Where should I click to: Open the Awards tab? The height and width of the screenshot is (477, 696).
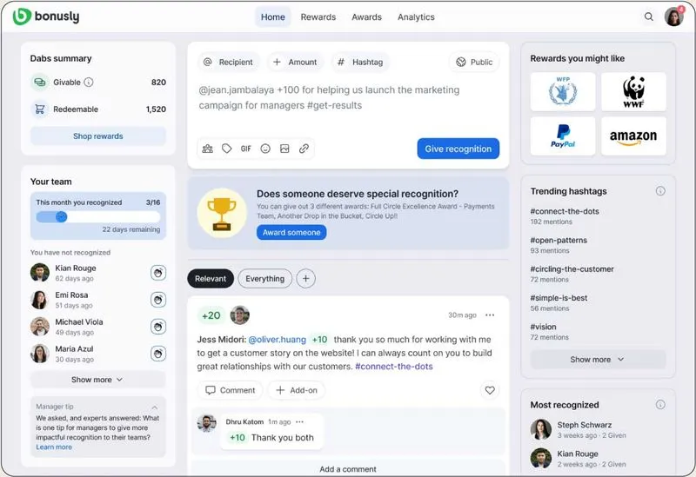(366, 17)
